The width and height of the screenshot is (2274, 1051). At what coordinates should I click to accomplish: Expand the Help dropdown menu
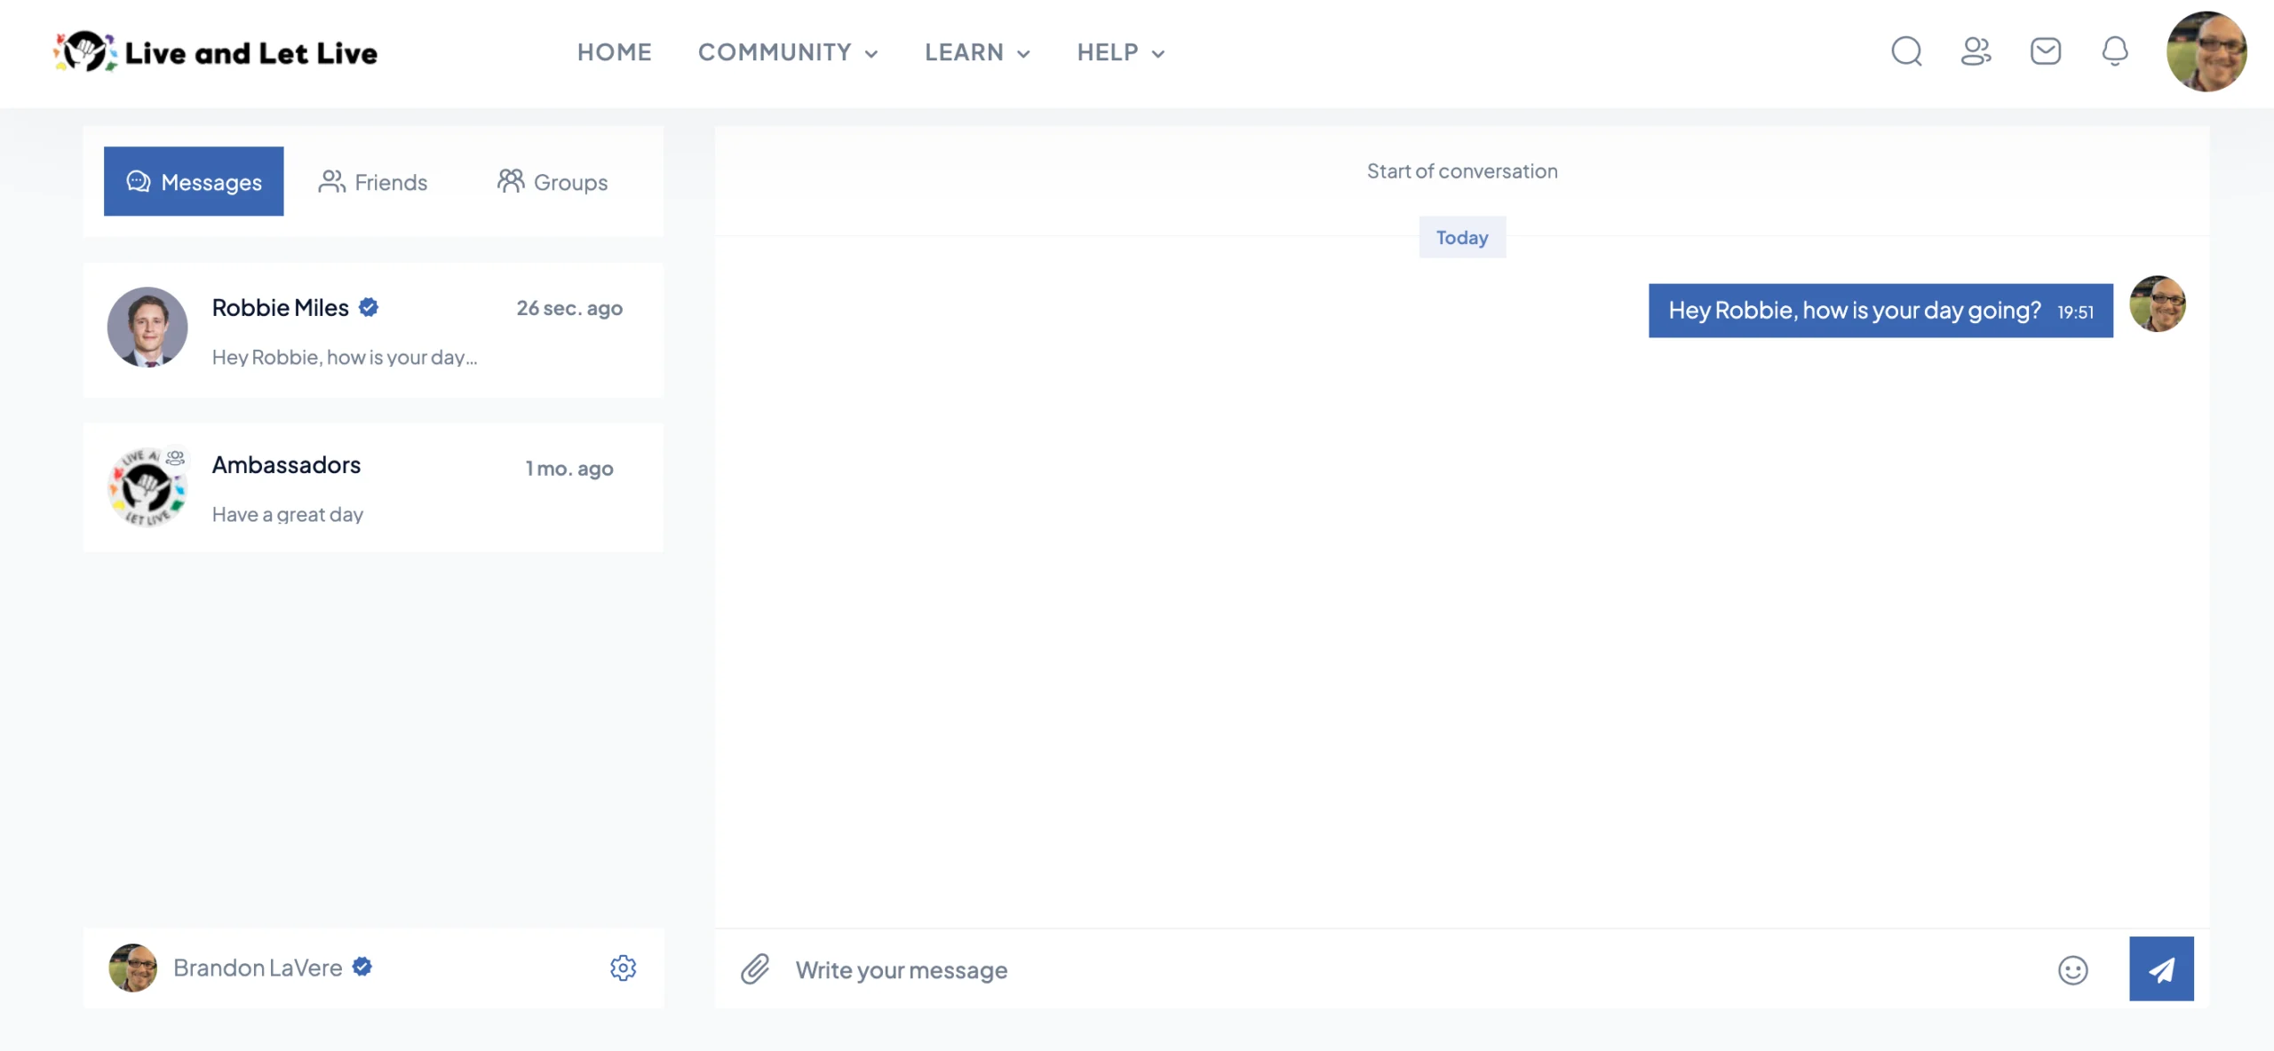1120,52
